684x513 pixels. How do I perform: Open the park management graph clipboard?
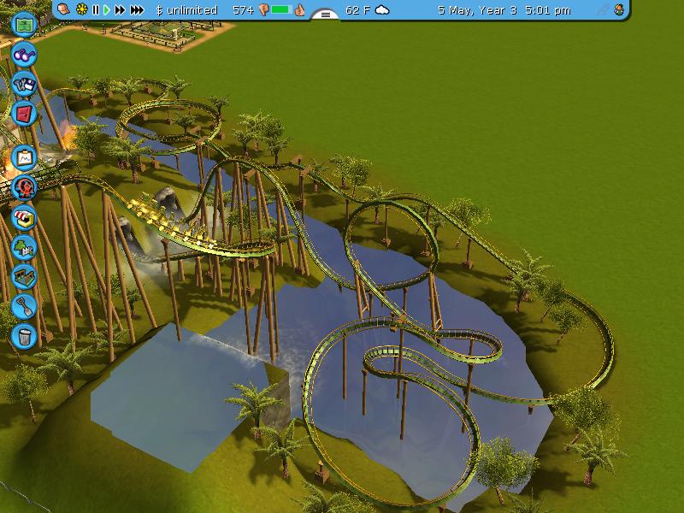24,157
